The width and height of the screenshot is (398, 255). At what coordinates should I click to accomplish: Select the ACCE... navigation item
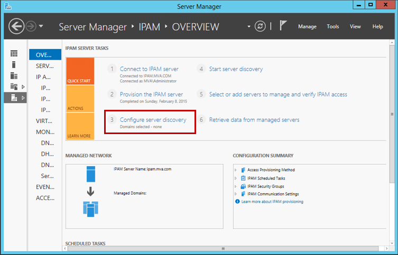tap(45, 198)
